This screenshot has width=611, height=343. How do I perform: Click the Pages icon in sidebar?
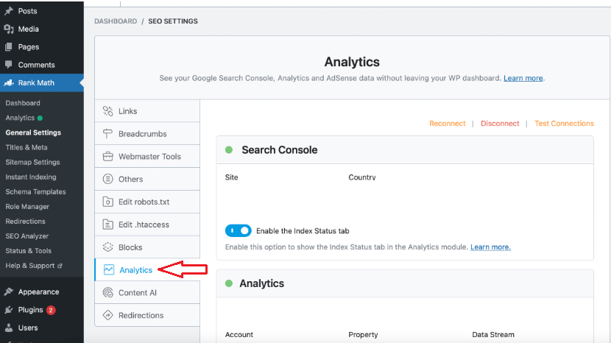click(x=9, y=47)
